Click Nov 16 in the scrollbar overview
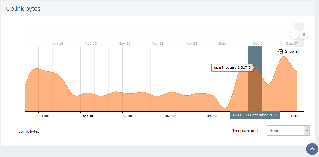The height and width of the screenshot is (157, 319). [x=57, y=44]
